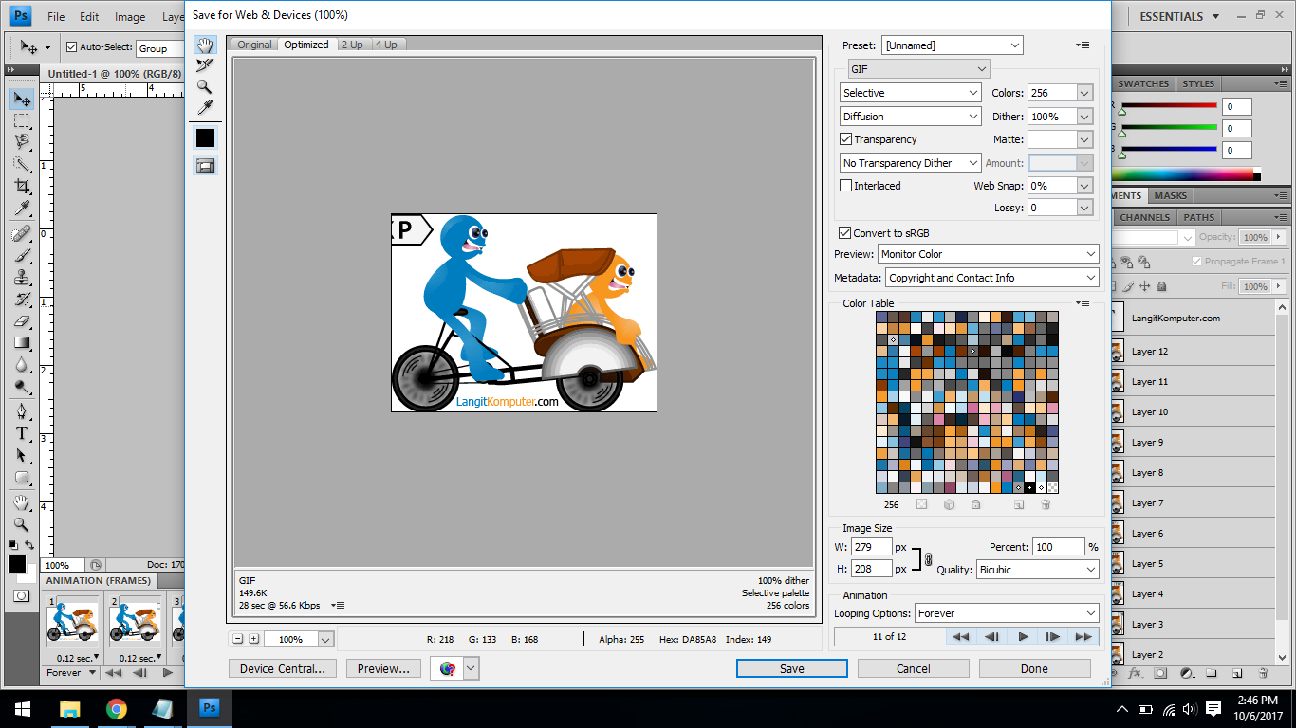Map selected colors to transparent icon
Viewport: 1296px width, 728px height.
[x=921, y=503]
